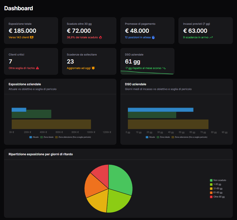Viewport: 237px width, 220px height.
Task: Click the Dashboard page title
Action: click(x=19, y=8)
